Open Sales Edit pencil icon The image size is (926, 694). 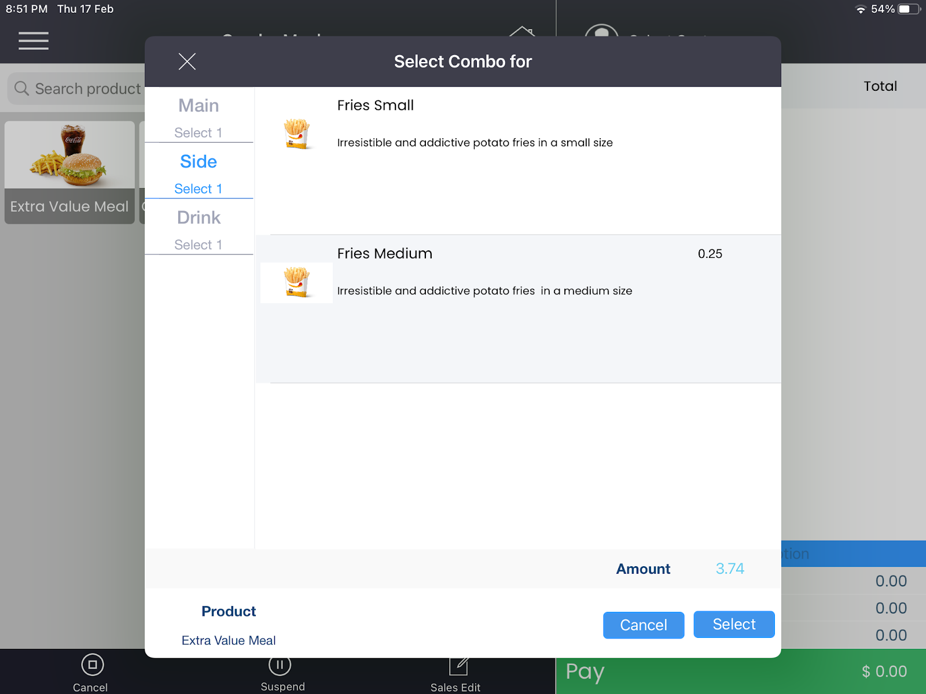click(458, 666)
